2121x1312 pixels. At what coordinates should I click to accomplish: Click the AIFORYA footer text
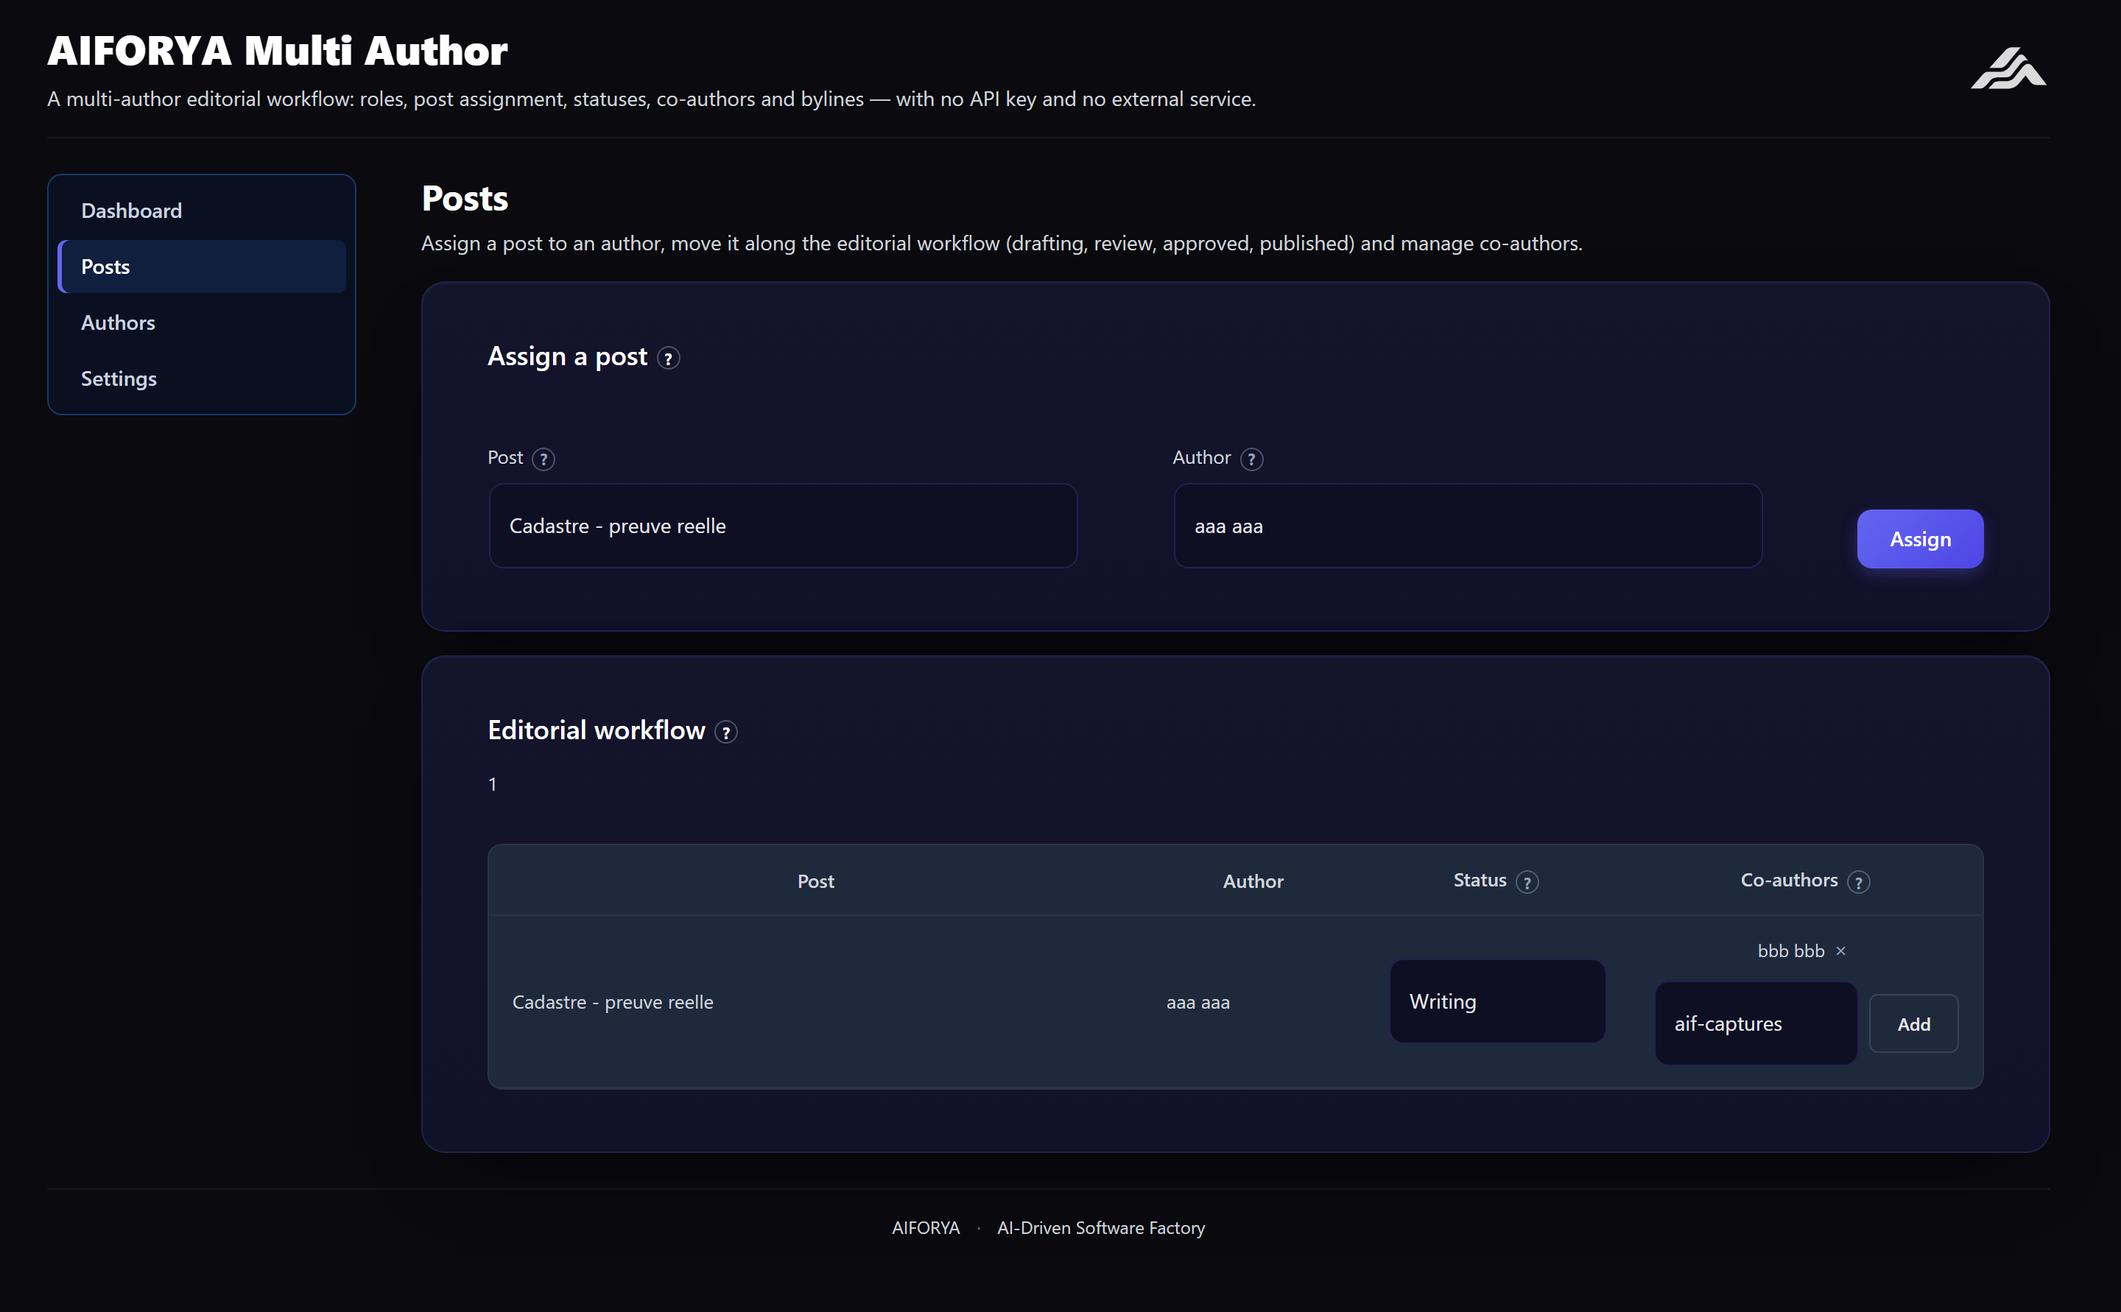click(x=925, y=1228)
